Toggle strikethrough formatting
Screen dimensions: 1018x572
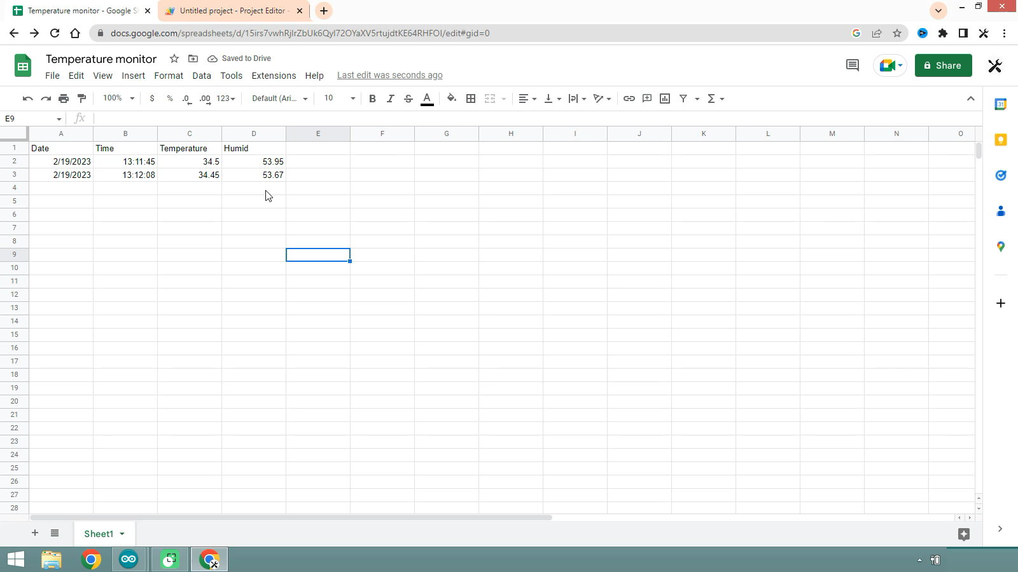click(x=408, y=99)
